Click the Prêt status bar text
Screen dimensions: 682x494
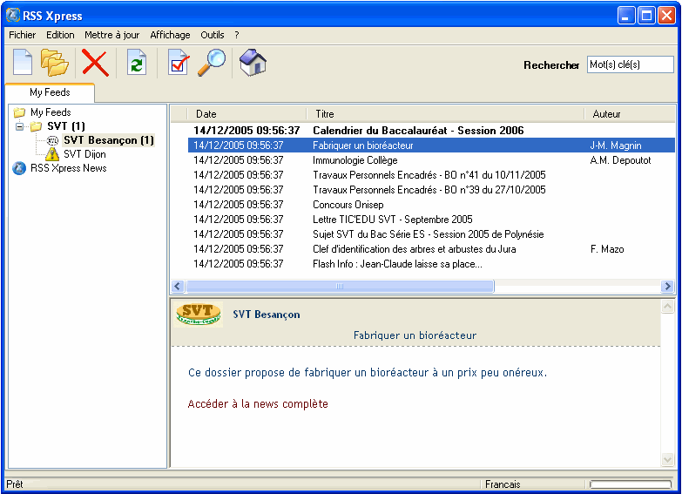(x=14, y=484)
